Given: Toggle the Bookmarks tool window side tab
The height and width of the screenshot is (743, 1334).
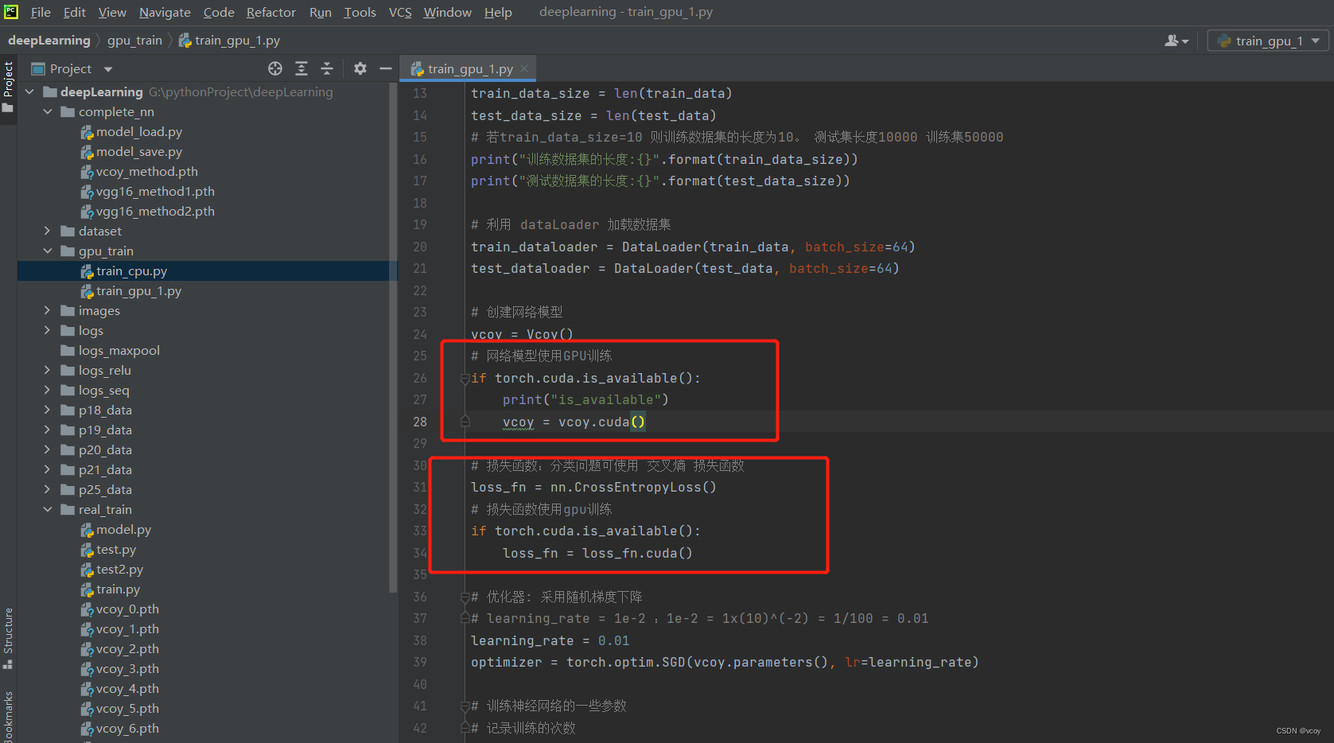Looking at the screenshot, I should click(x=8, y=715).
